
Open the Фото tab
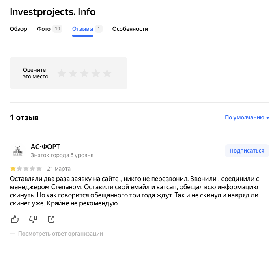tap(44, 29)
